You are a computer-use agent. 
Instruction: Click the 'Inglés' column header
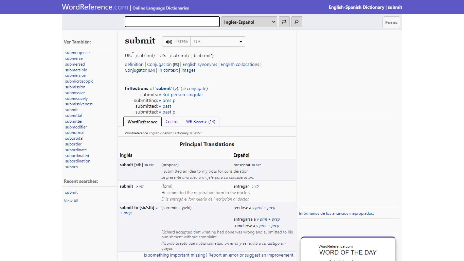[126, 155]
